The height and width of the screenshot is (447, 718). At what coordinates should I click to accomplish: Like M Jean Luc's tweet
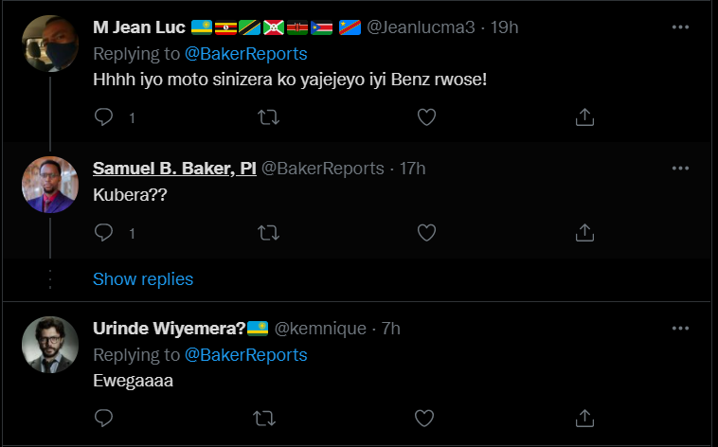[x=427, y=117]
